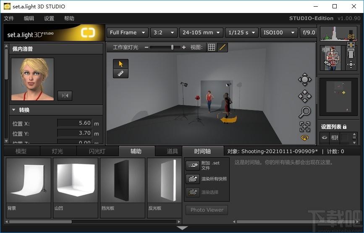Viewport: 364px width, 233px height.
Task: Switch to the 模型 tab
Action: coord(21,151)
